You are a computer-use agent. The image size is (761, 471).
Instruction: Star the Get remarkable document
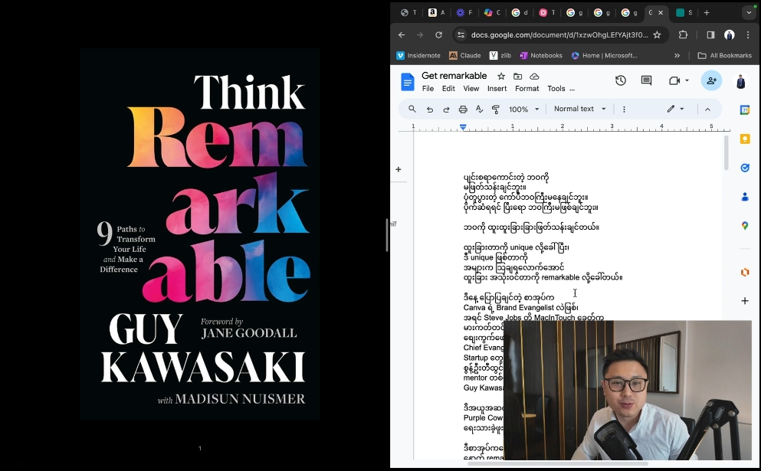(501, 76)
